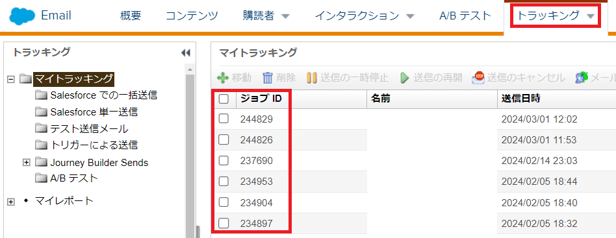Open the コンテンツ tab

click(x=192, y=16)
